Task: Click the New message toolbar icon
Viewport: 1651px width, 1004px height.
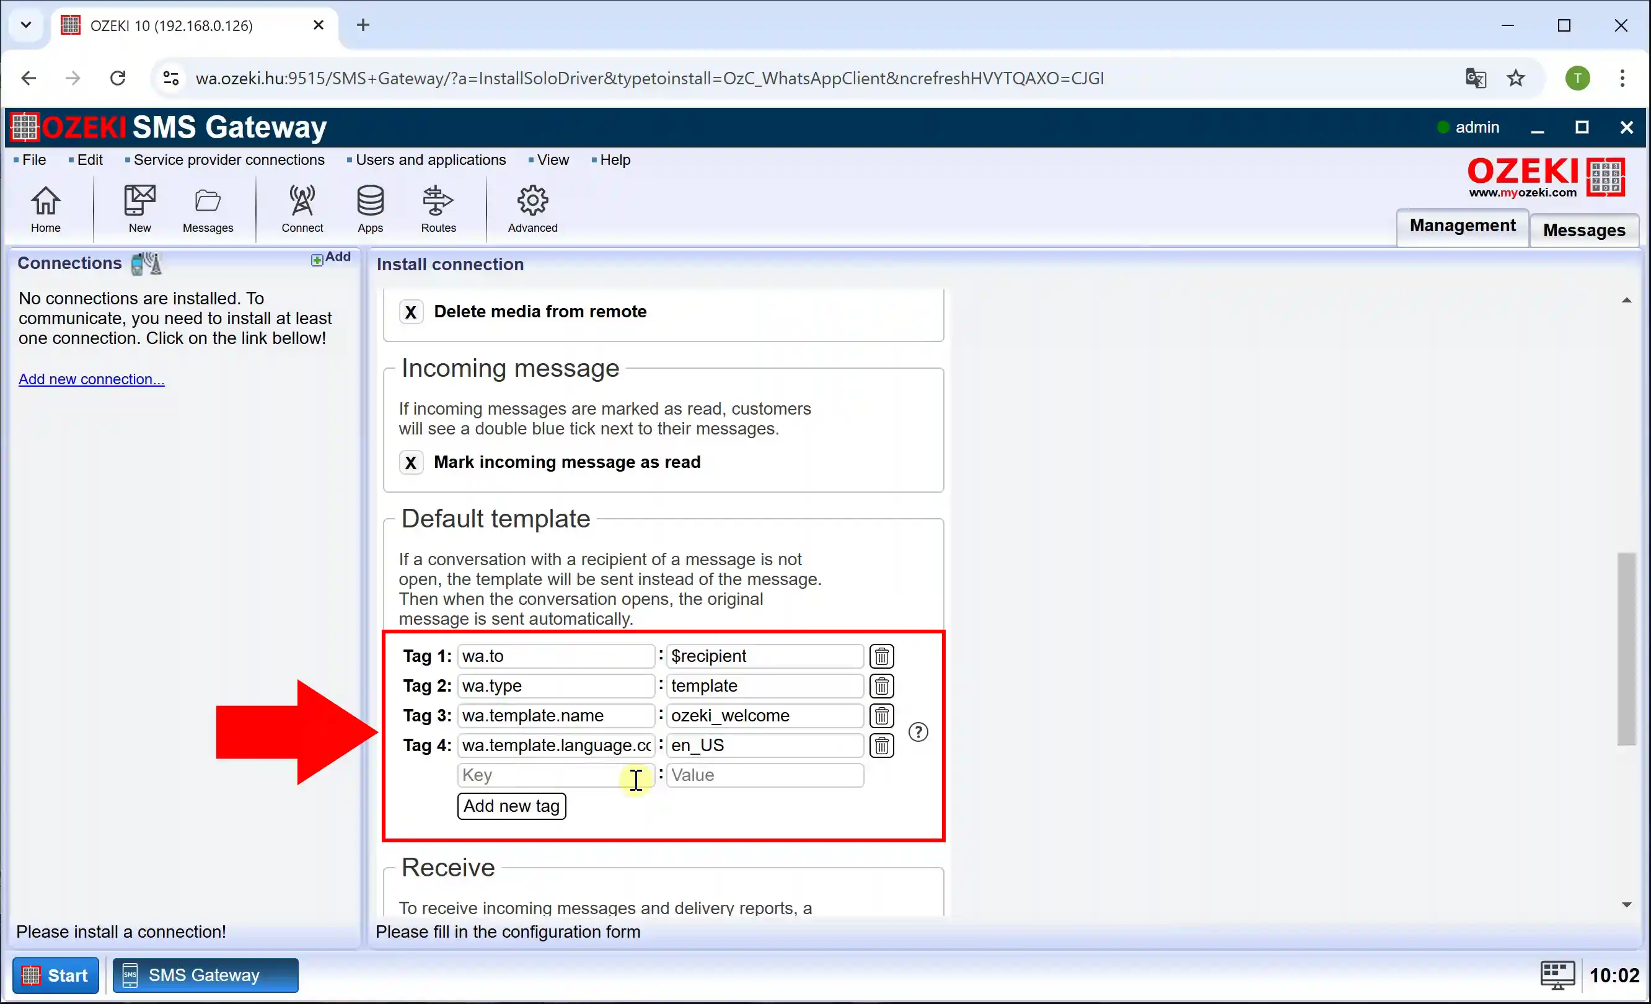Action: 139,208
